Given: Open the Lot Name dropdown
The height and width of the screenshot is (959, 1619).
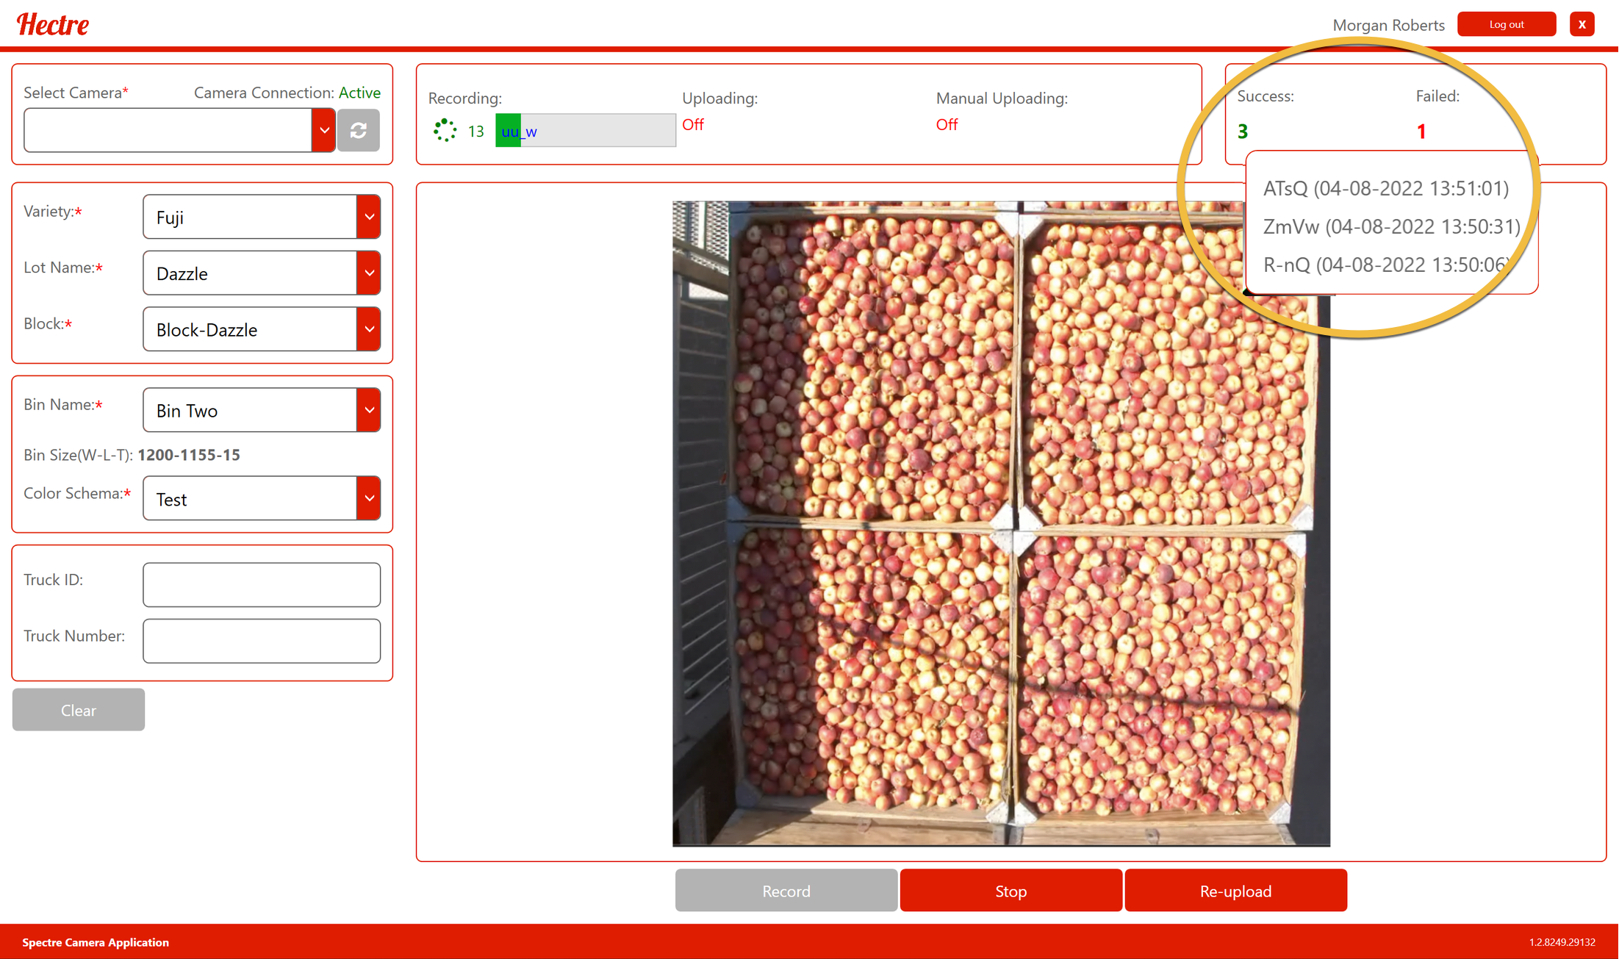Looking at the screenshot, I should (x=369, y=273).
